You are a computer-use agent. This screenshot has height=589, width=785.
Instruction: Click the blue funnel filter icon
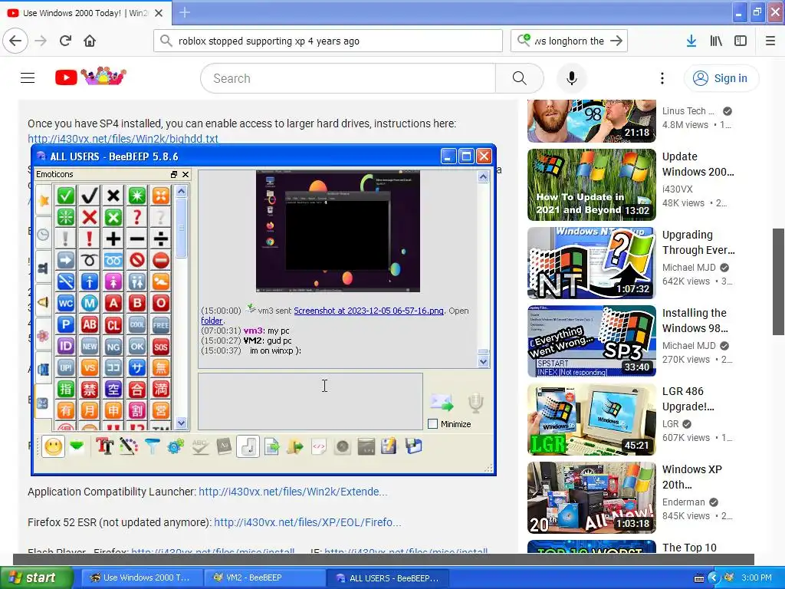point(153,446)
